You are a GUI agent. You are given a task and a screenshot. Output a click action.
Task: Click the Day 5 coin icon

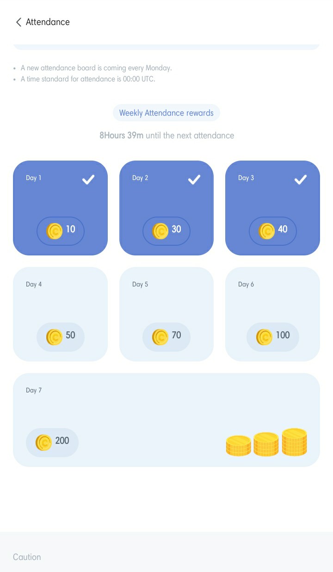click(x=160, y=337)
